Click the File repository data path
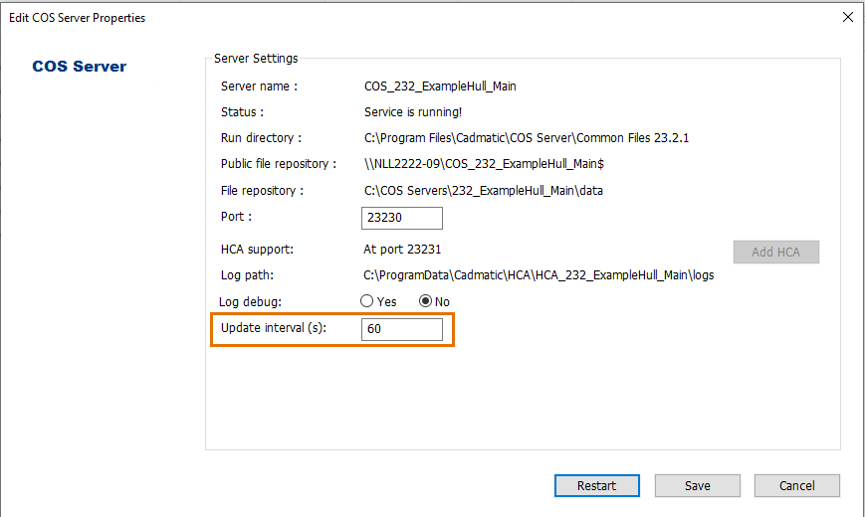Image resolution: width=865 pixels, height=517 pixels. [484, 190]
